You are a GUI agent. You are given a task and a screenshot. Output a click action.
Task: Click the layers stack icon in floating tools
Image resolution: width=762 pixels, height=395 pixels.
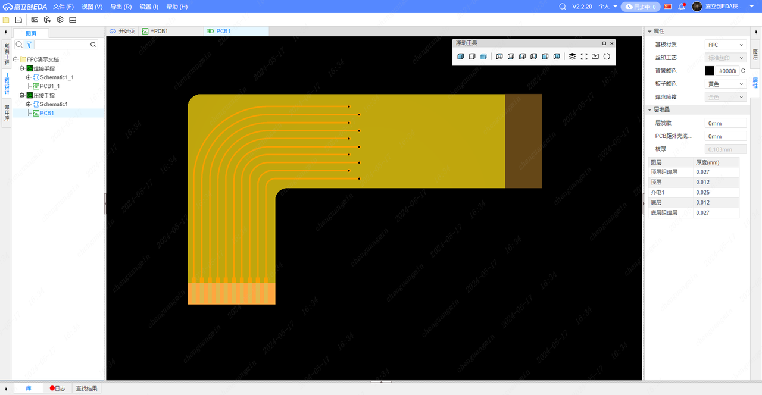[x=572, y=57]
